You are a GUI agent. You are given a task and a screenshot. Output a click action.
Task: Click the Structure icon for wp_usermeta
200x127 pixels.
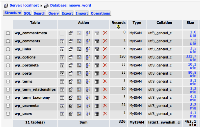pos(71,106)
